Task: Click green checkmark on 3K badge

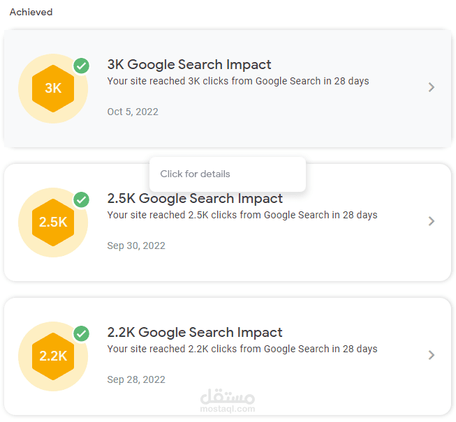Action: [x=82, y=66]
